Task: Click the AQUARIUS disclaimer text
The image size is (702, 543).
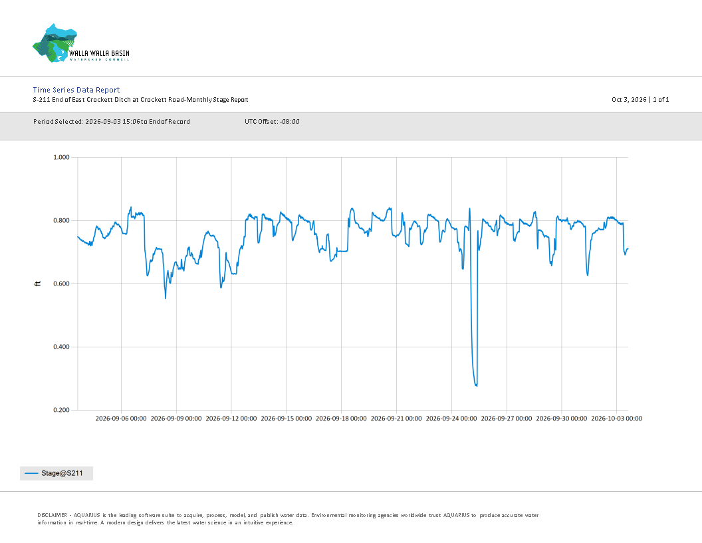Action: coord(288,519)
